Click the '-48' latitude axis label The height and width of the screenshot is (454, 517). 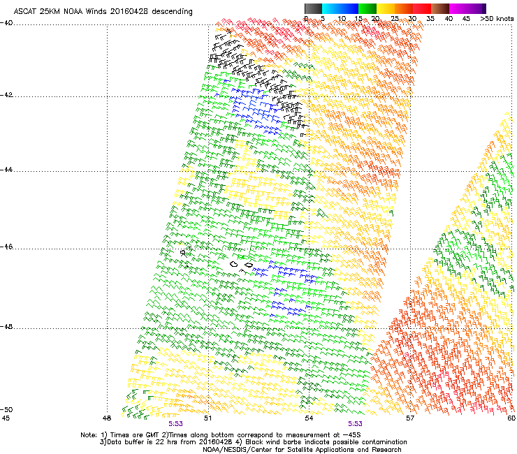coord(6,327)
